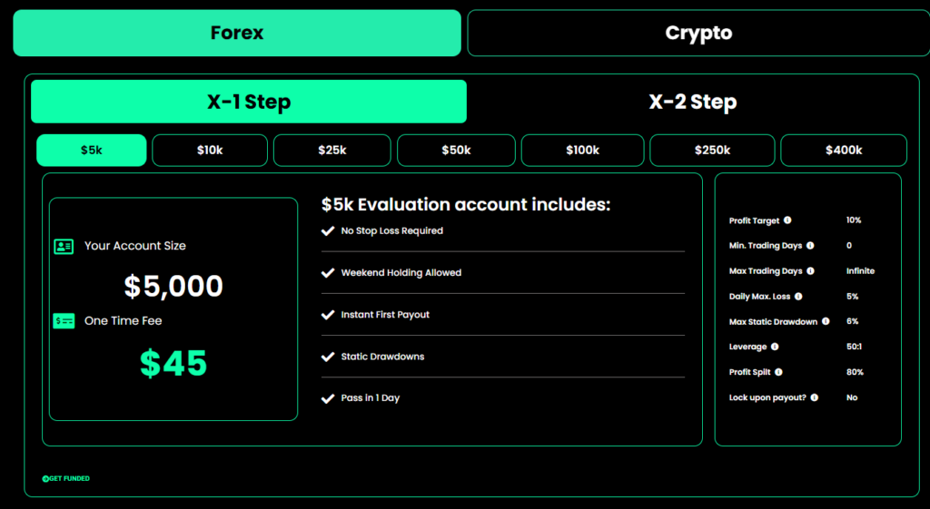Click info icon beside Max Trading Days
The width and height of the screenshot is (930, 509).
pyautogui.click(x=810, y=271)
